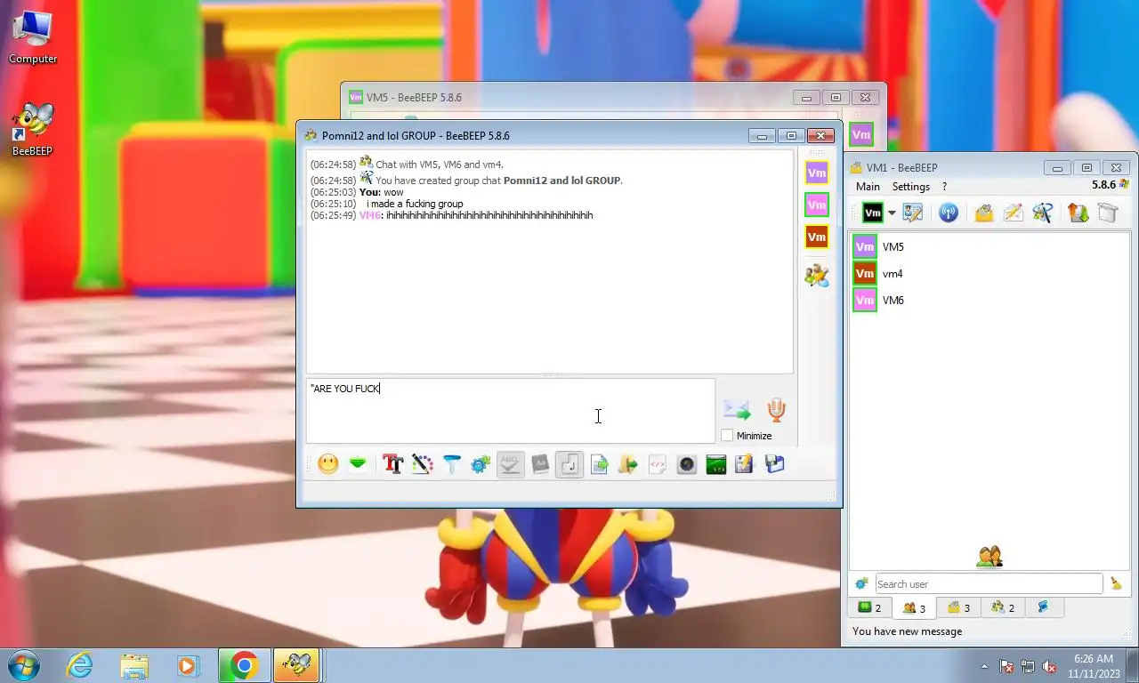Click the code snippet tag icon
Screen dimensions: 1139x683
(x=658, y=464)
